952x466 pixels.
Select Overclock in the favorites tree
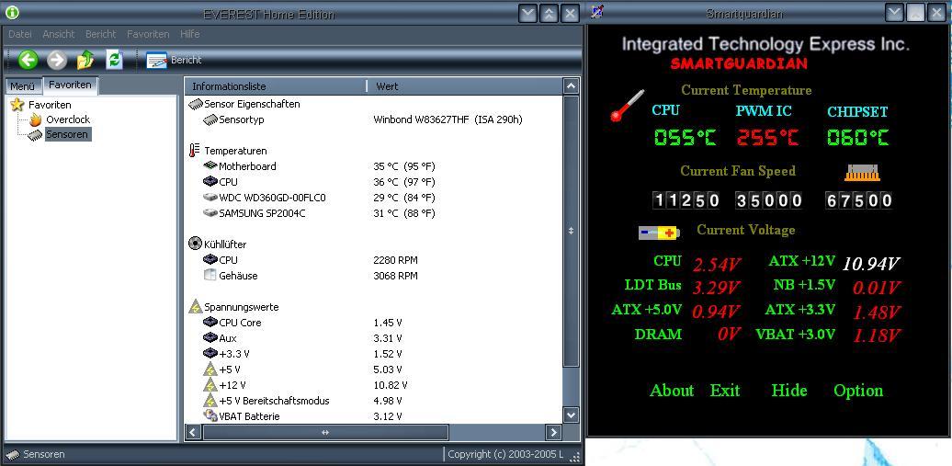click(x=68, y=119)
